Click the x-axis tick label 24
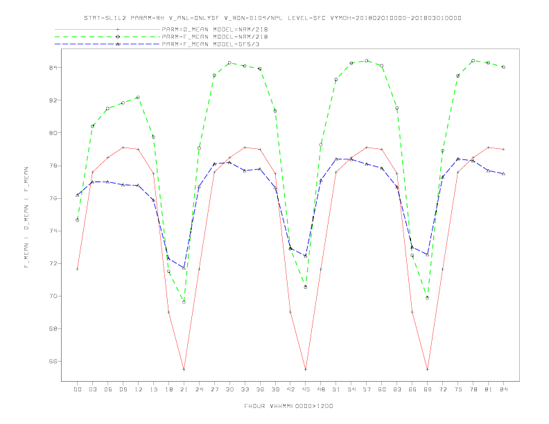 (199, 389)
